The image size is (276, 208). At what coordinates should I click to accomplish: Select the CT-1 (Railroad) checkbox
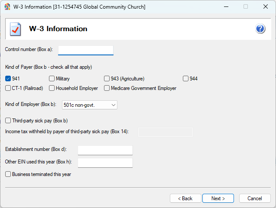tap(8, 88)
